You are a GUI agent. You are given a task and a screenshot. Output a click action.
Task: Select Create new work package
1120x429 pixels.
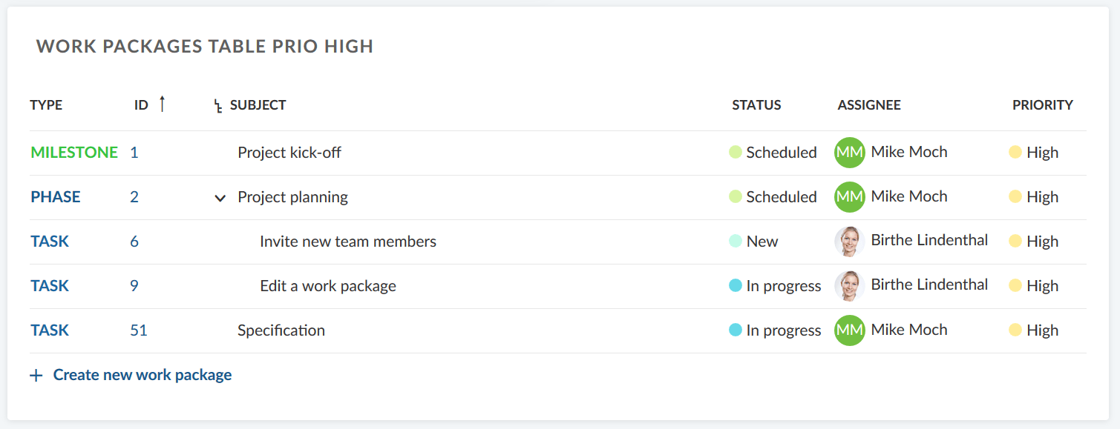tap(143, 374)
